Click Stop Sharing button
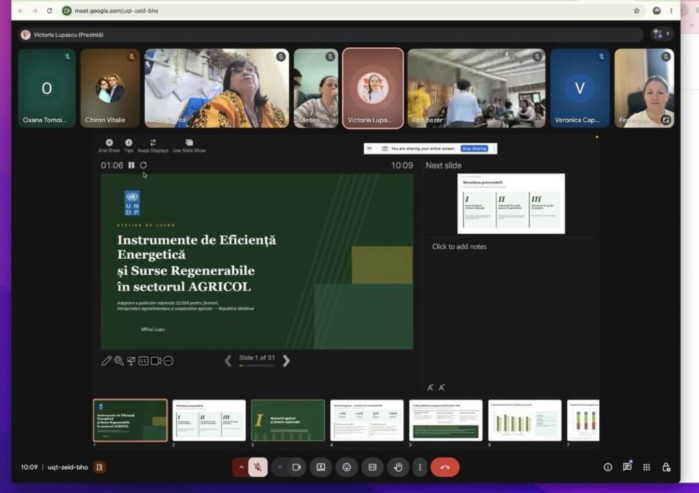699x493 pixels. (x=474, y=148)
